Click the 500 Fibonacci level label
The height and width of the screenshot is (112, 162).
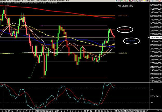[x=42, y=62]
